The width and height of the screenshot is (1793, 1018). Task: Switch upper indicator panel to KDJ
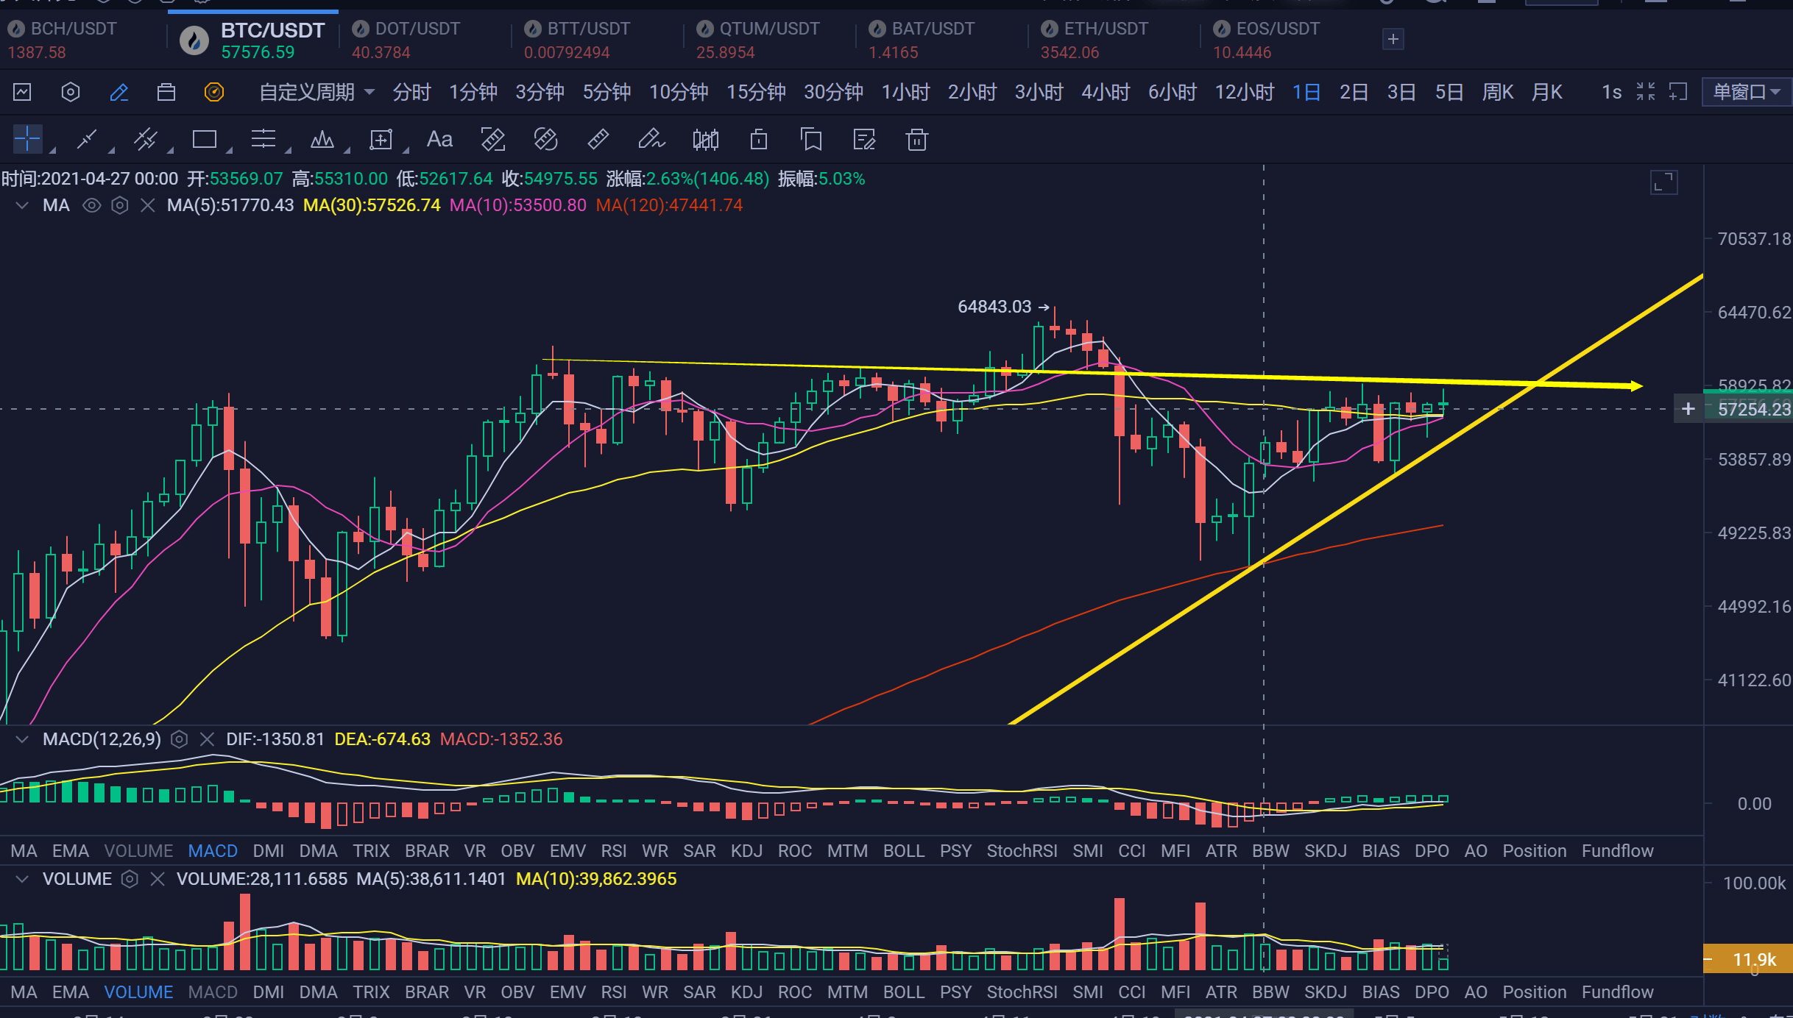click(x=746, y=851)
